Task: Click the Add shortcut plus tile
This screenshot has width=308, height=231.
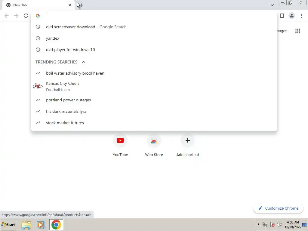Action: point(188,145)
